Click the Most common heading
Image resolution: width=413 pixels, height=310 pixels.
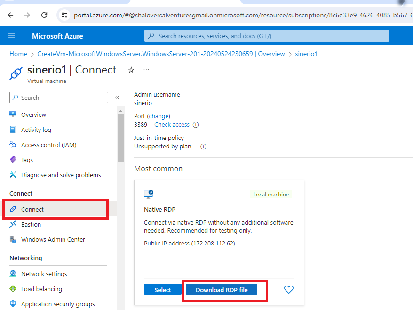click(x=159, y=169)
